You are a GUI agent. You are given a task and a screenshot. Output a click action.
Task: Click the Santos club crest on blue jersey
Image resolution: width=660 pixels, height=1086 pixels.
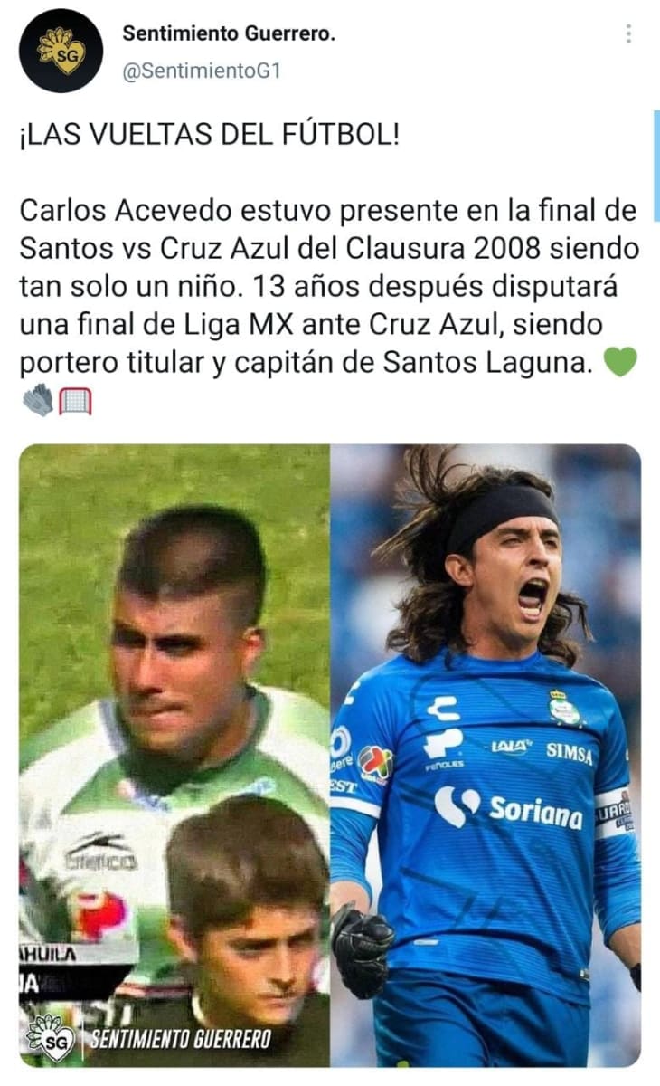click(x=563, y=708)
